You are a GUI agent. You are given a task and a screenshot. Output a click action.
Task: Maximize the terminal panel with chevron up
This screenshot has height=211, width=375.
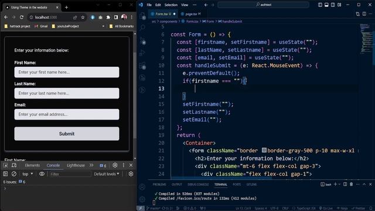(364, 184)
